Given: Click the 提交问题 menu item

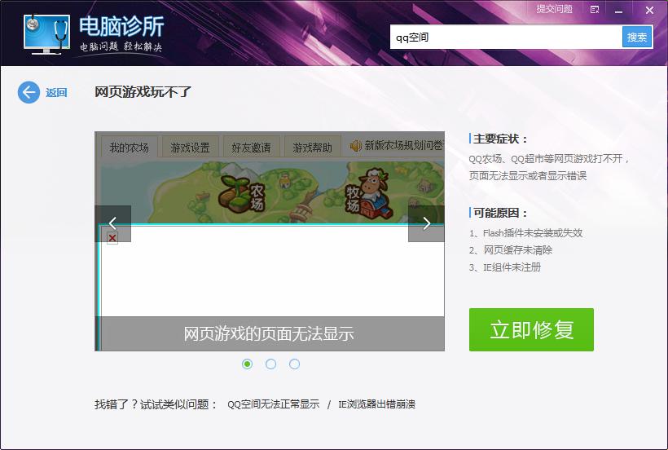Looking at the screenshot, I should (554, 9).
